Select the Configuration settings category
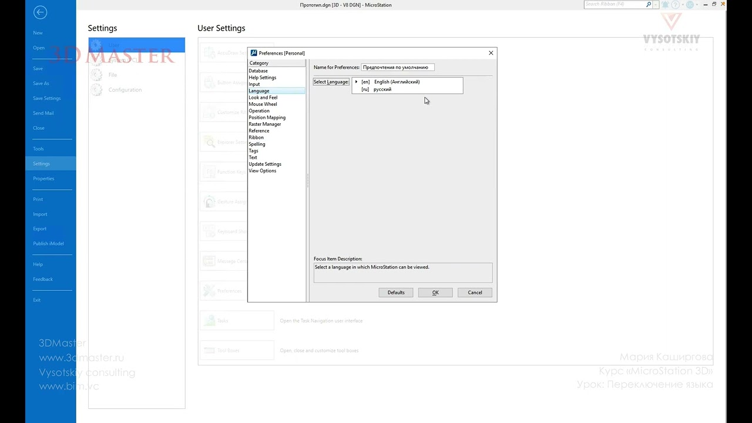 point(137,90)
